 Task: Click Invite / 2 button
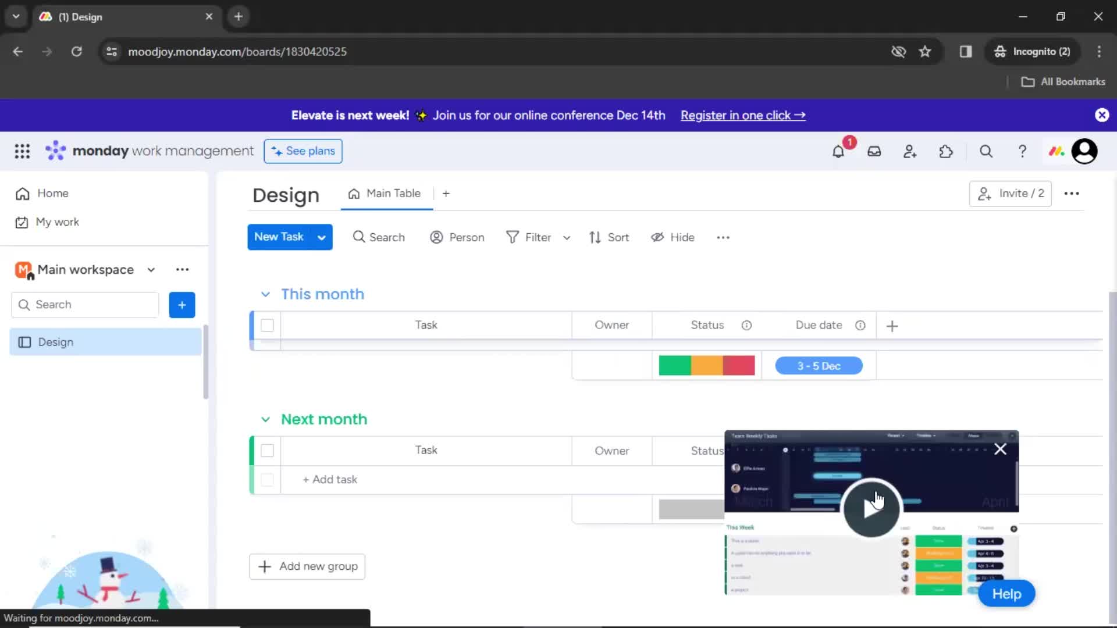point(1011,192)
